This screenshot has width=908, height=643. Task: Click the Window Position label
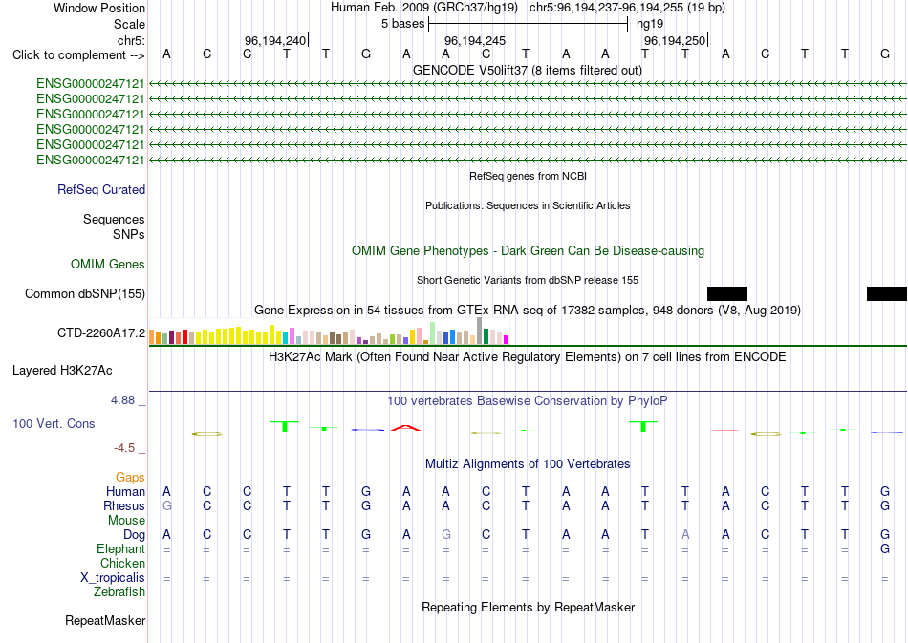(99, 8)
